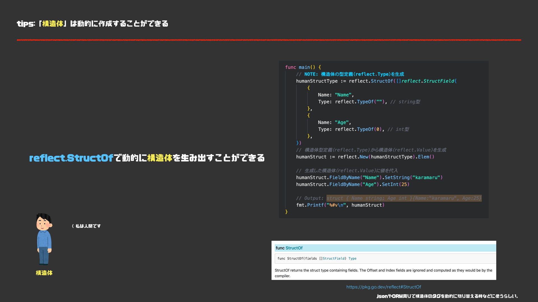Click the blue reflect.StructOf headline text
This screenshot has height=302, width=538.
[x=71, y=158]
